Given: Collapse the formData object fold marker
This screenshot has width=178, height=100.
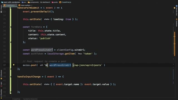Looking at the screenshot, I should [11, 27].
